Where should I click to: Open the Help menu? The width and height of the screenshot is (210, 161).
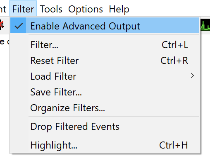point(119,10)
